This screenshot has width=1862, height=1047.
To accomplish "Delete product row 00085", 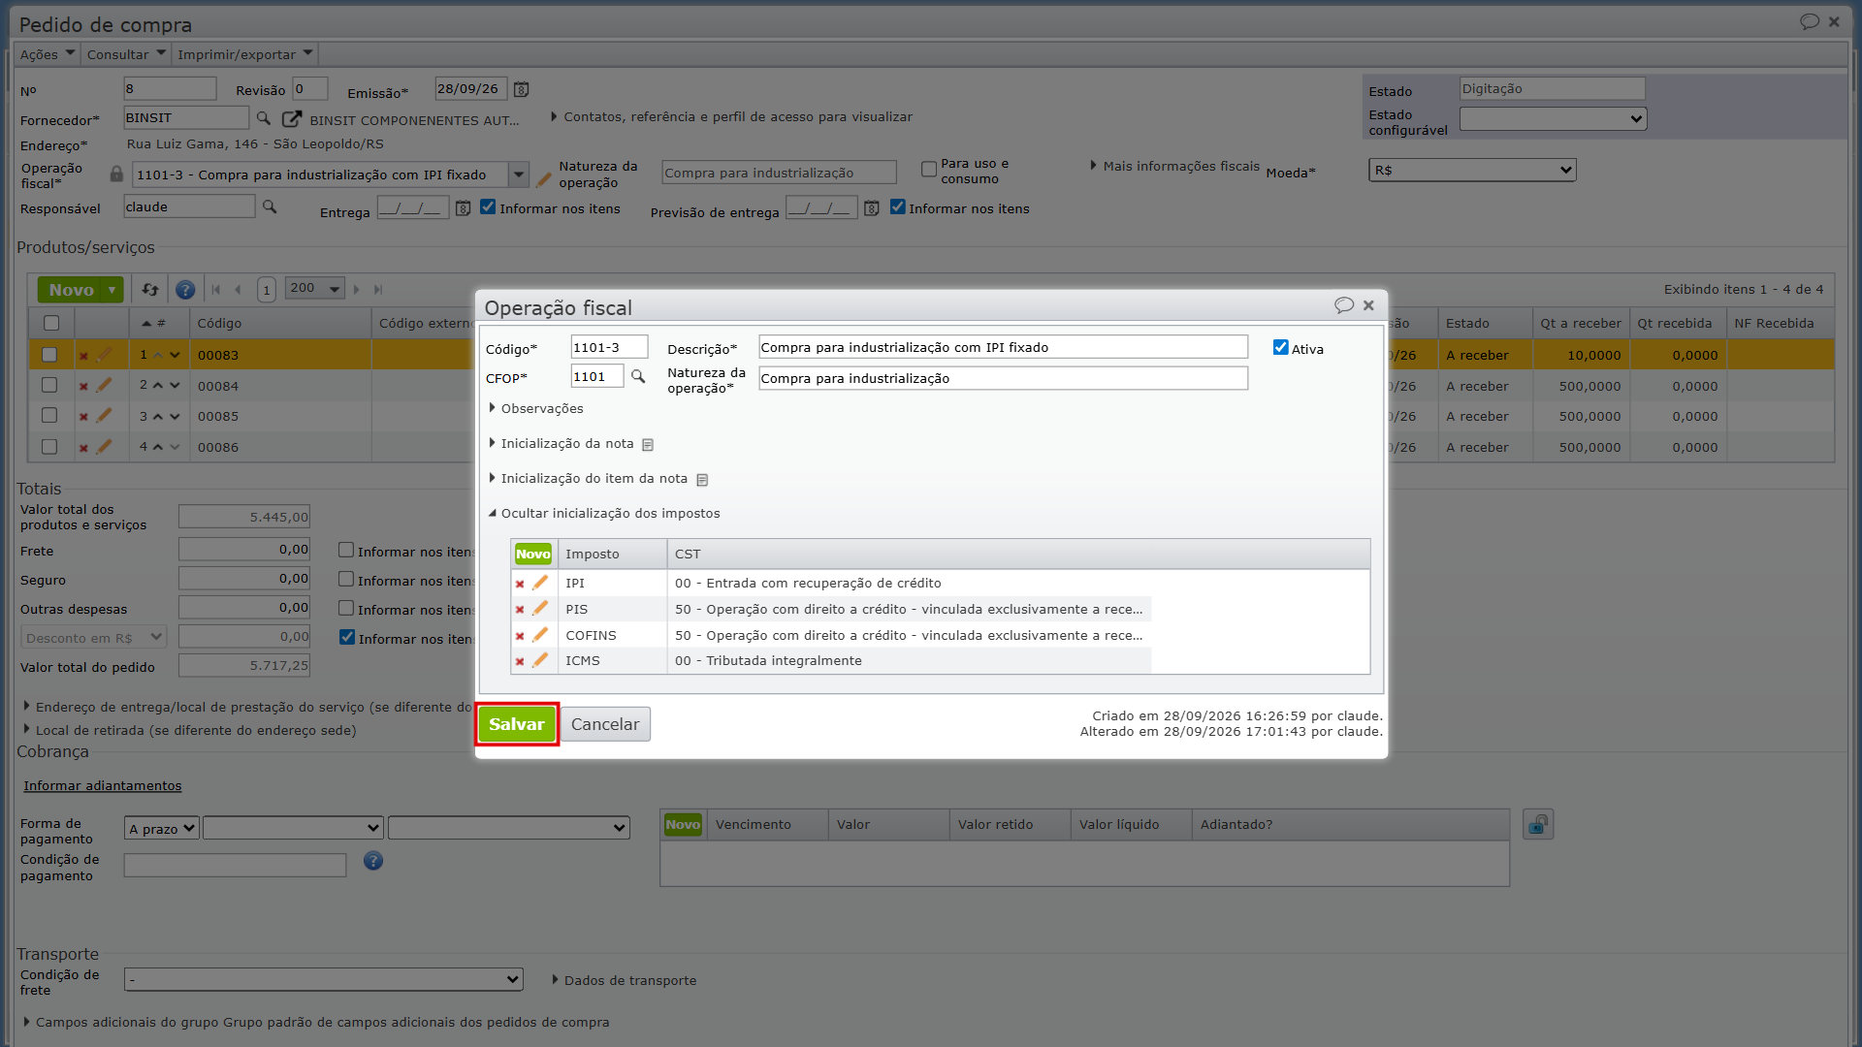I will coord(83,417).
